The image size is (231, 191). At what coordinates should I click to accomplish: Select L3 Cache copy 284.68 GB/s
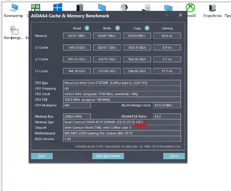[x=137, y=71]
